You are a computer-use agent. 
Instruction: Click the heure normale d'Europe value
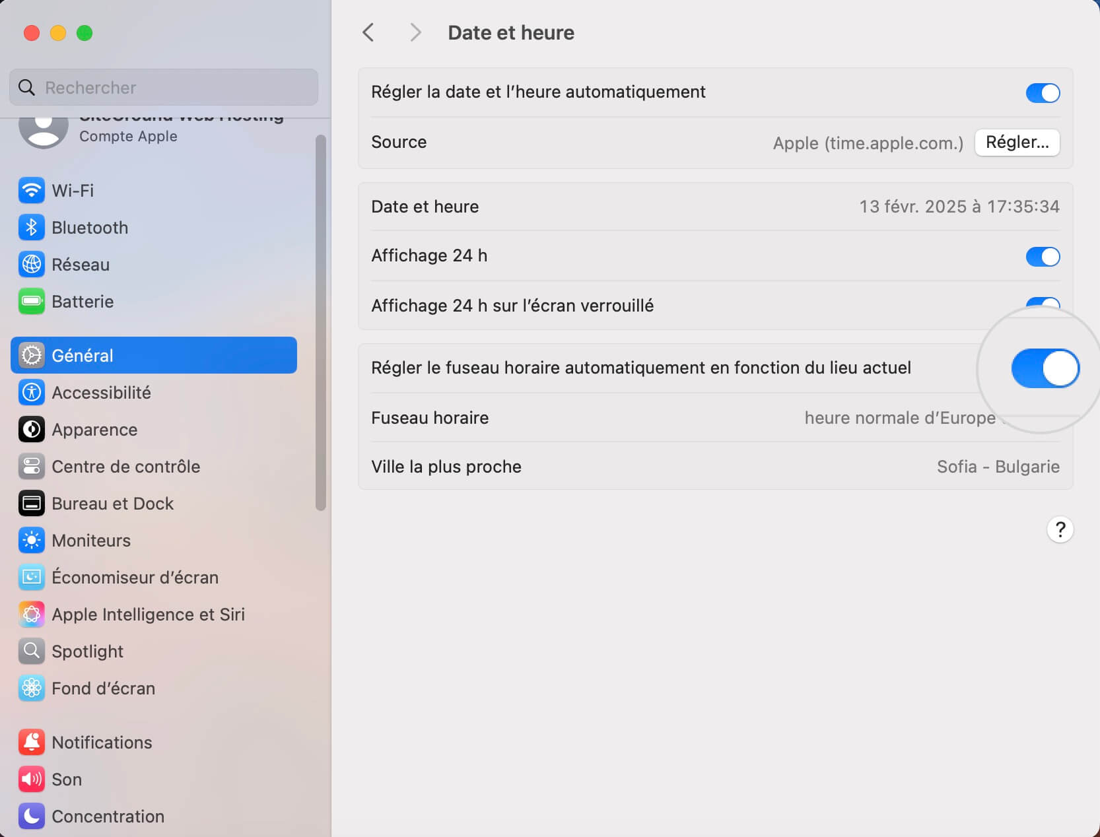(x=900, y=418)
